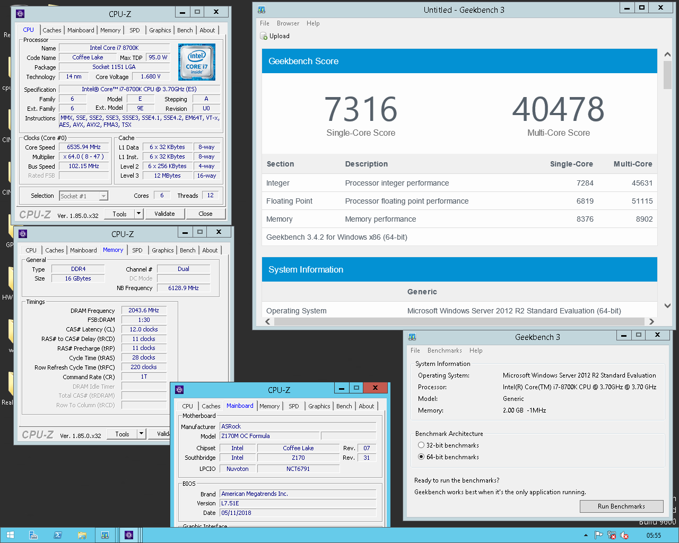Click the Bus Speed value 102.15 MHz
The image size is (679, 543).
pyautogui.click(x=84, y=166)
